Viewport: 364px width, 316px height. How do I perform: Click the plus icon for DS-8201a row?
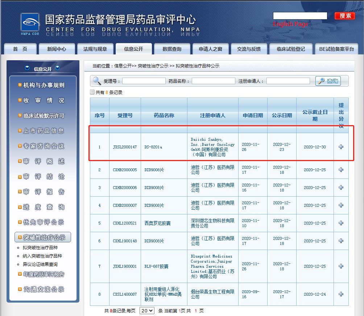pyautogui.click(x=341, y=147)
